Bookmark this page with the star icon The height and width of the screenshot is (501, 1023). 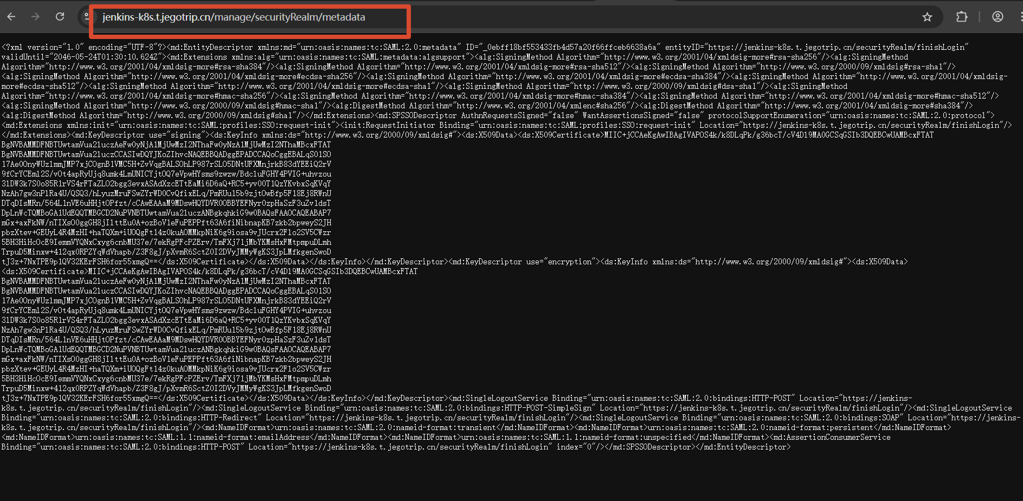[x=927, y=17]
